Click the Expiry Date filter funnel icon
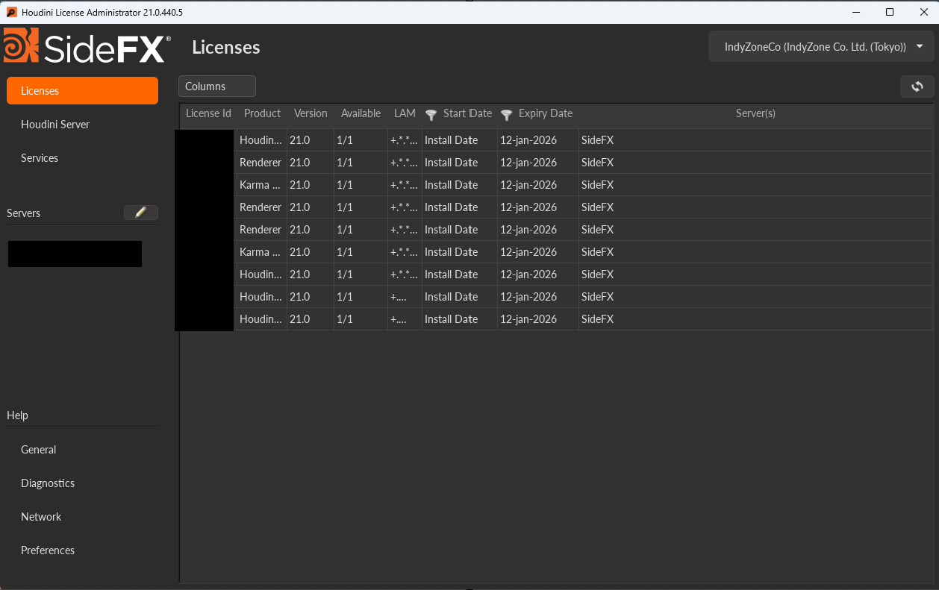Image resolution: width=939 pixels, height=590 pixels. click(x=507, y=114)
